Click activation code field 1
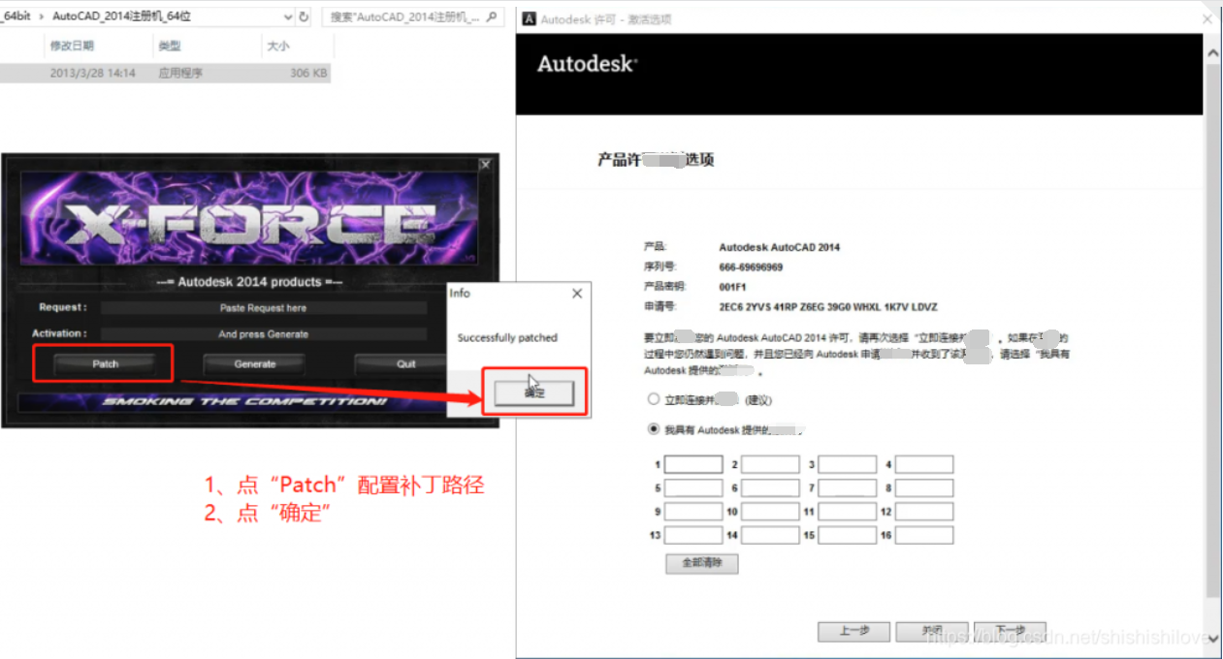The image size is (1223, 659). tap(693, 464)
